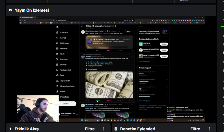The image size is (224, 132).
Task: Click the +65 live space listeners badge
Action: [x=165, y=32]
